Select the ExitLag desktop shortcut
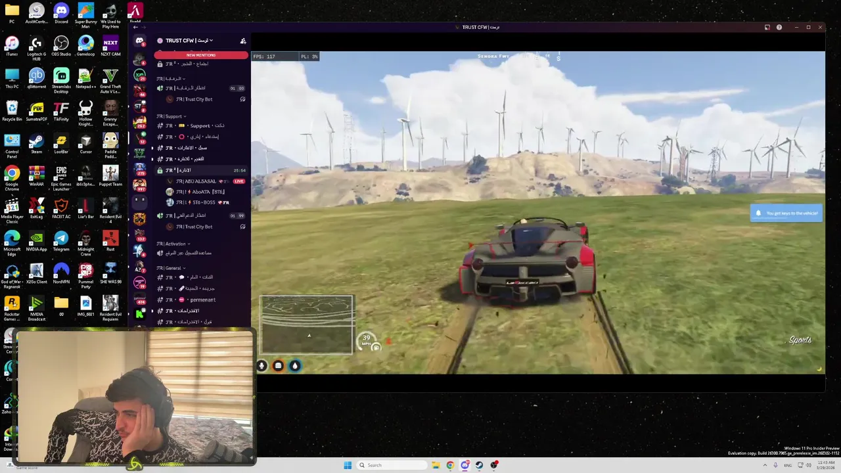 36,208
